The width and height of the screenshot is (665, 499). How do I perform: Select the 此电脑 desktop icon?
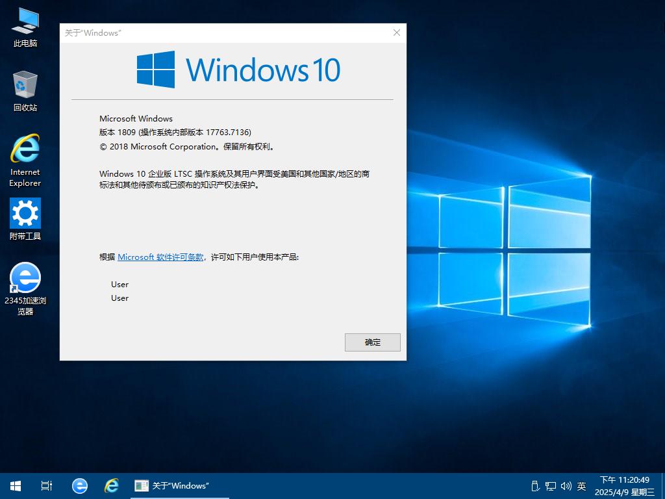(x=25, y=27)
